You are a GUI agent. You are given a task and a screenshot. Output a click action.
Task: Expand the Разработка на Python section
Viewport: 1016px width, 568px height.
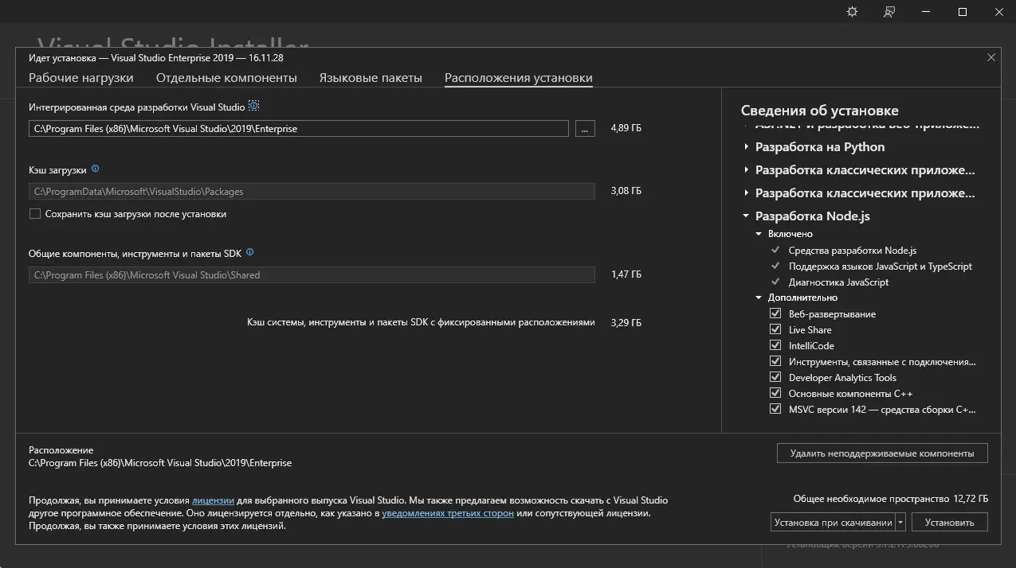(747, 147)
